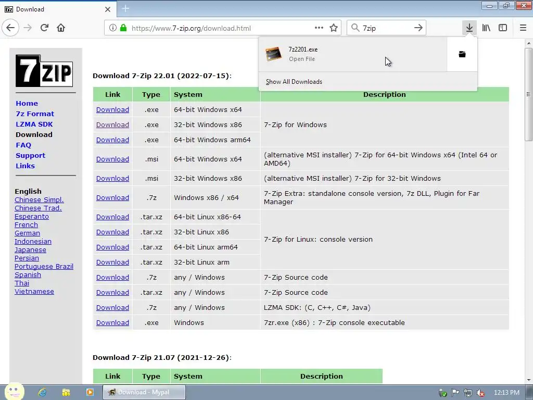533x400 pixels.
Task: Click the vertical scrollbar thumb
Action: click(528, 94)
